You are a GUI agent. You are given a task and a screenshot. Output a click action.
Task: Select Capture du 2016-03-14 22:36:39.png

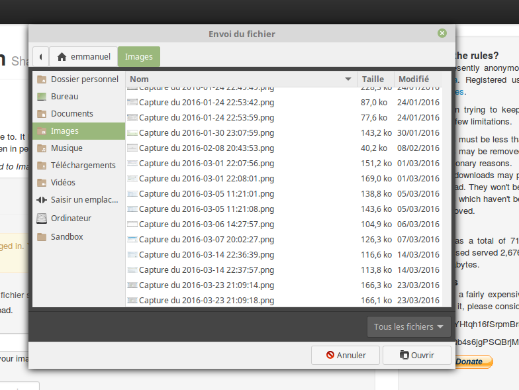283,254
